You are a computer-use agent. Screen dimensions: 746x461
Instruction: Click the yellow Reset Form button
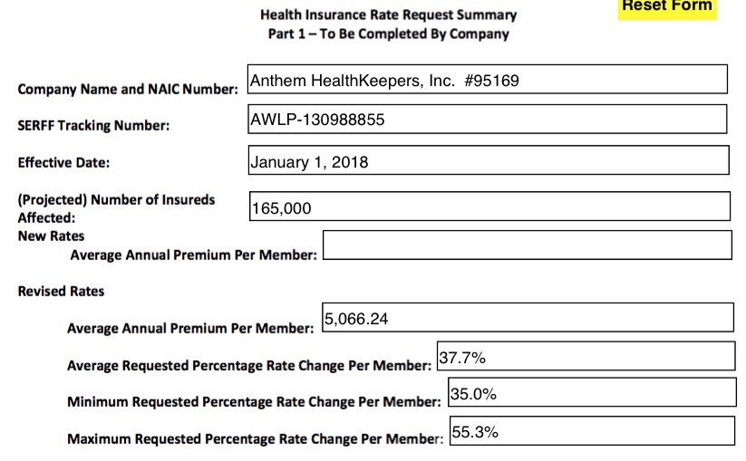point(667,7)
